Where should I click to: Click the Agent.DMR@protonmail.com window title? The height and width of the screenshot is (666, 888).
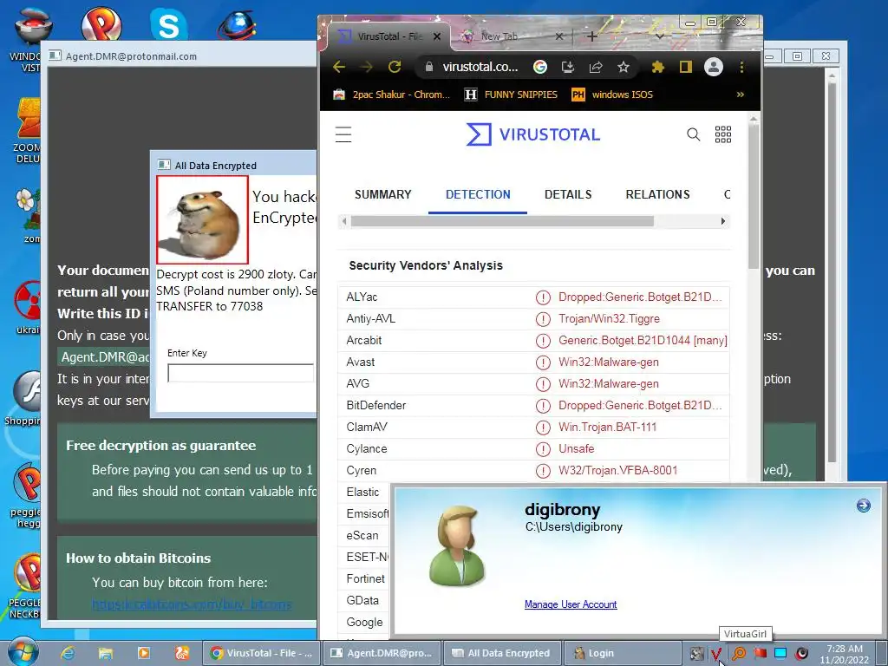pos(131,56)
